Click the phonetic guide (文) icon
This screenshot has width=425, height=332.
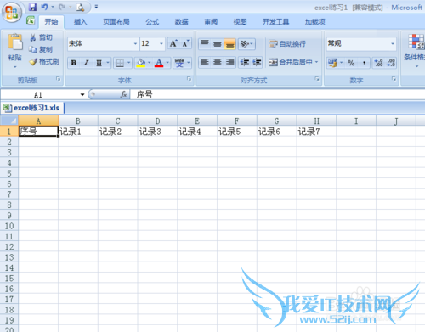pyautogui.click(x=179, y=63)
